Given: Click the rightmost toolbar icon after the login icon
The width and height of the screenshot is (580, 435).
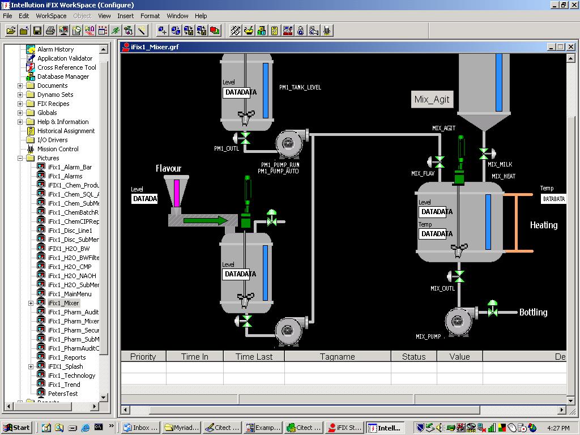Looking at the screenshot, I should tap(327, 31).
